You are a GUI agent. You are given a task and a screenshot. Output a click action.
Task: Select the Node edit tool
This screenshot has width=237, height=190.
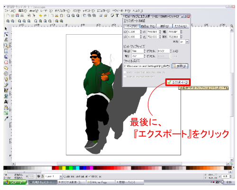tap(6, 34)
